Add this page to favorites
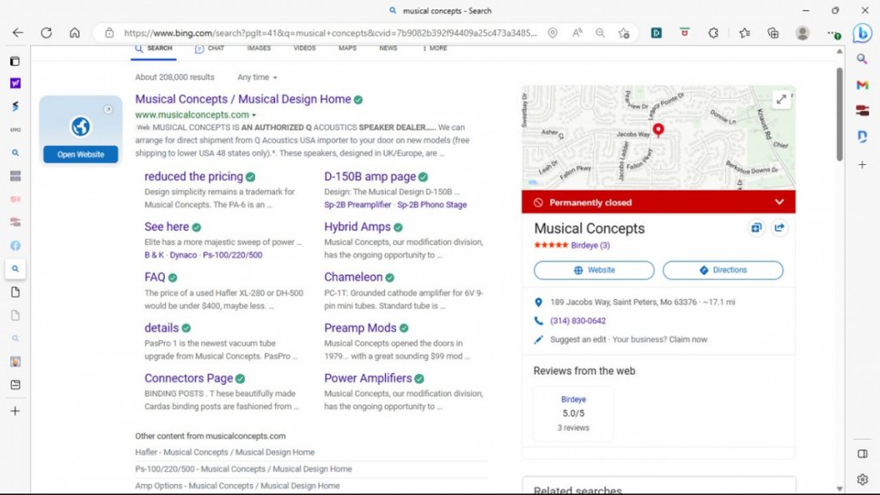 (624, 33)
